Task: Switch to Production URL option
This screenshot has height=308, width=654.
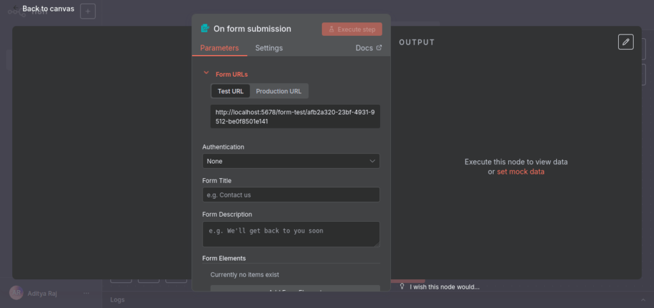Action: pos(278,91)
